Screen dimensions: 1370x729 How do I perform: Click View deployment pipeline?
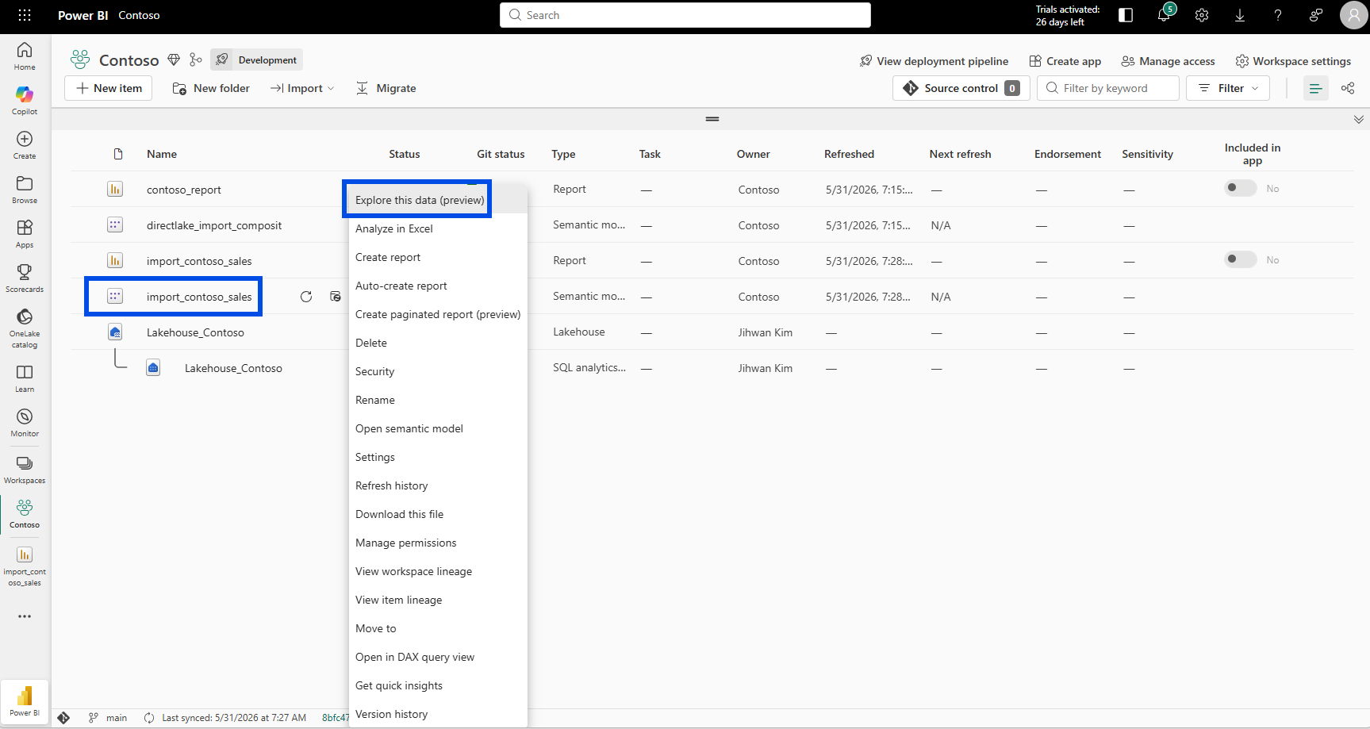934,61
